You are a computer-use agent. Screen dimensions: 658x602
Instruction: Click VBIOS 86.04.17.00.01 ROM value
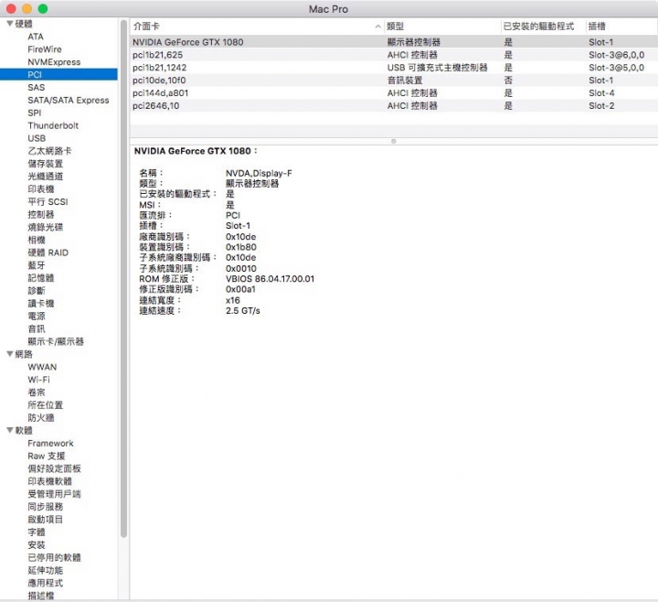click(x=270, y=279)
